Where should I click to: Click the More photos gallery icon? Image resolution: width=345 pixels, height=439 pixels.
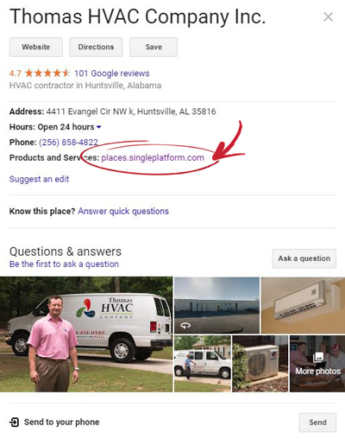point(317,357)
